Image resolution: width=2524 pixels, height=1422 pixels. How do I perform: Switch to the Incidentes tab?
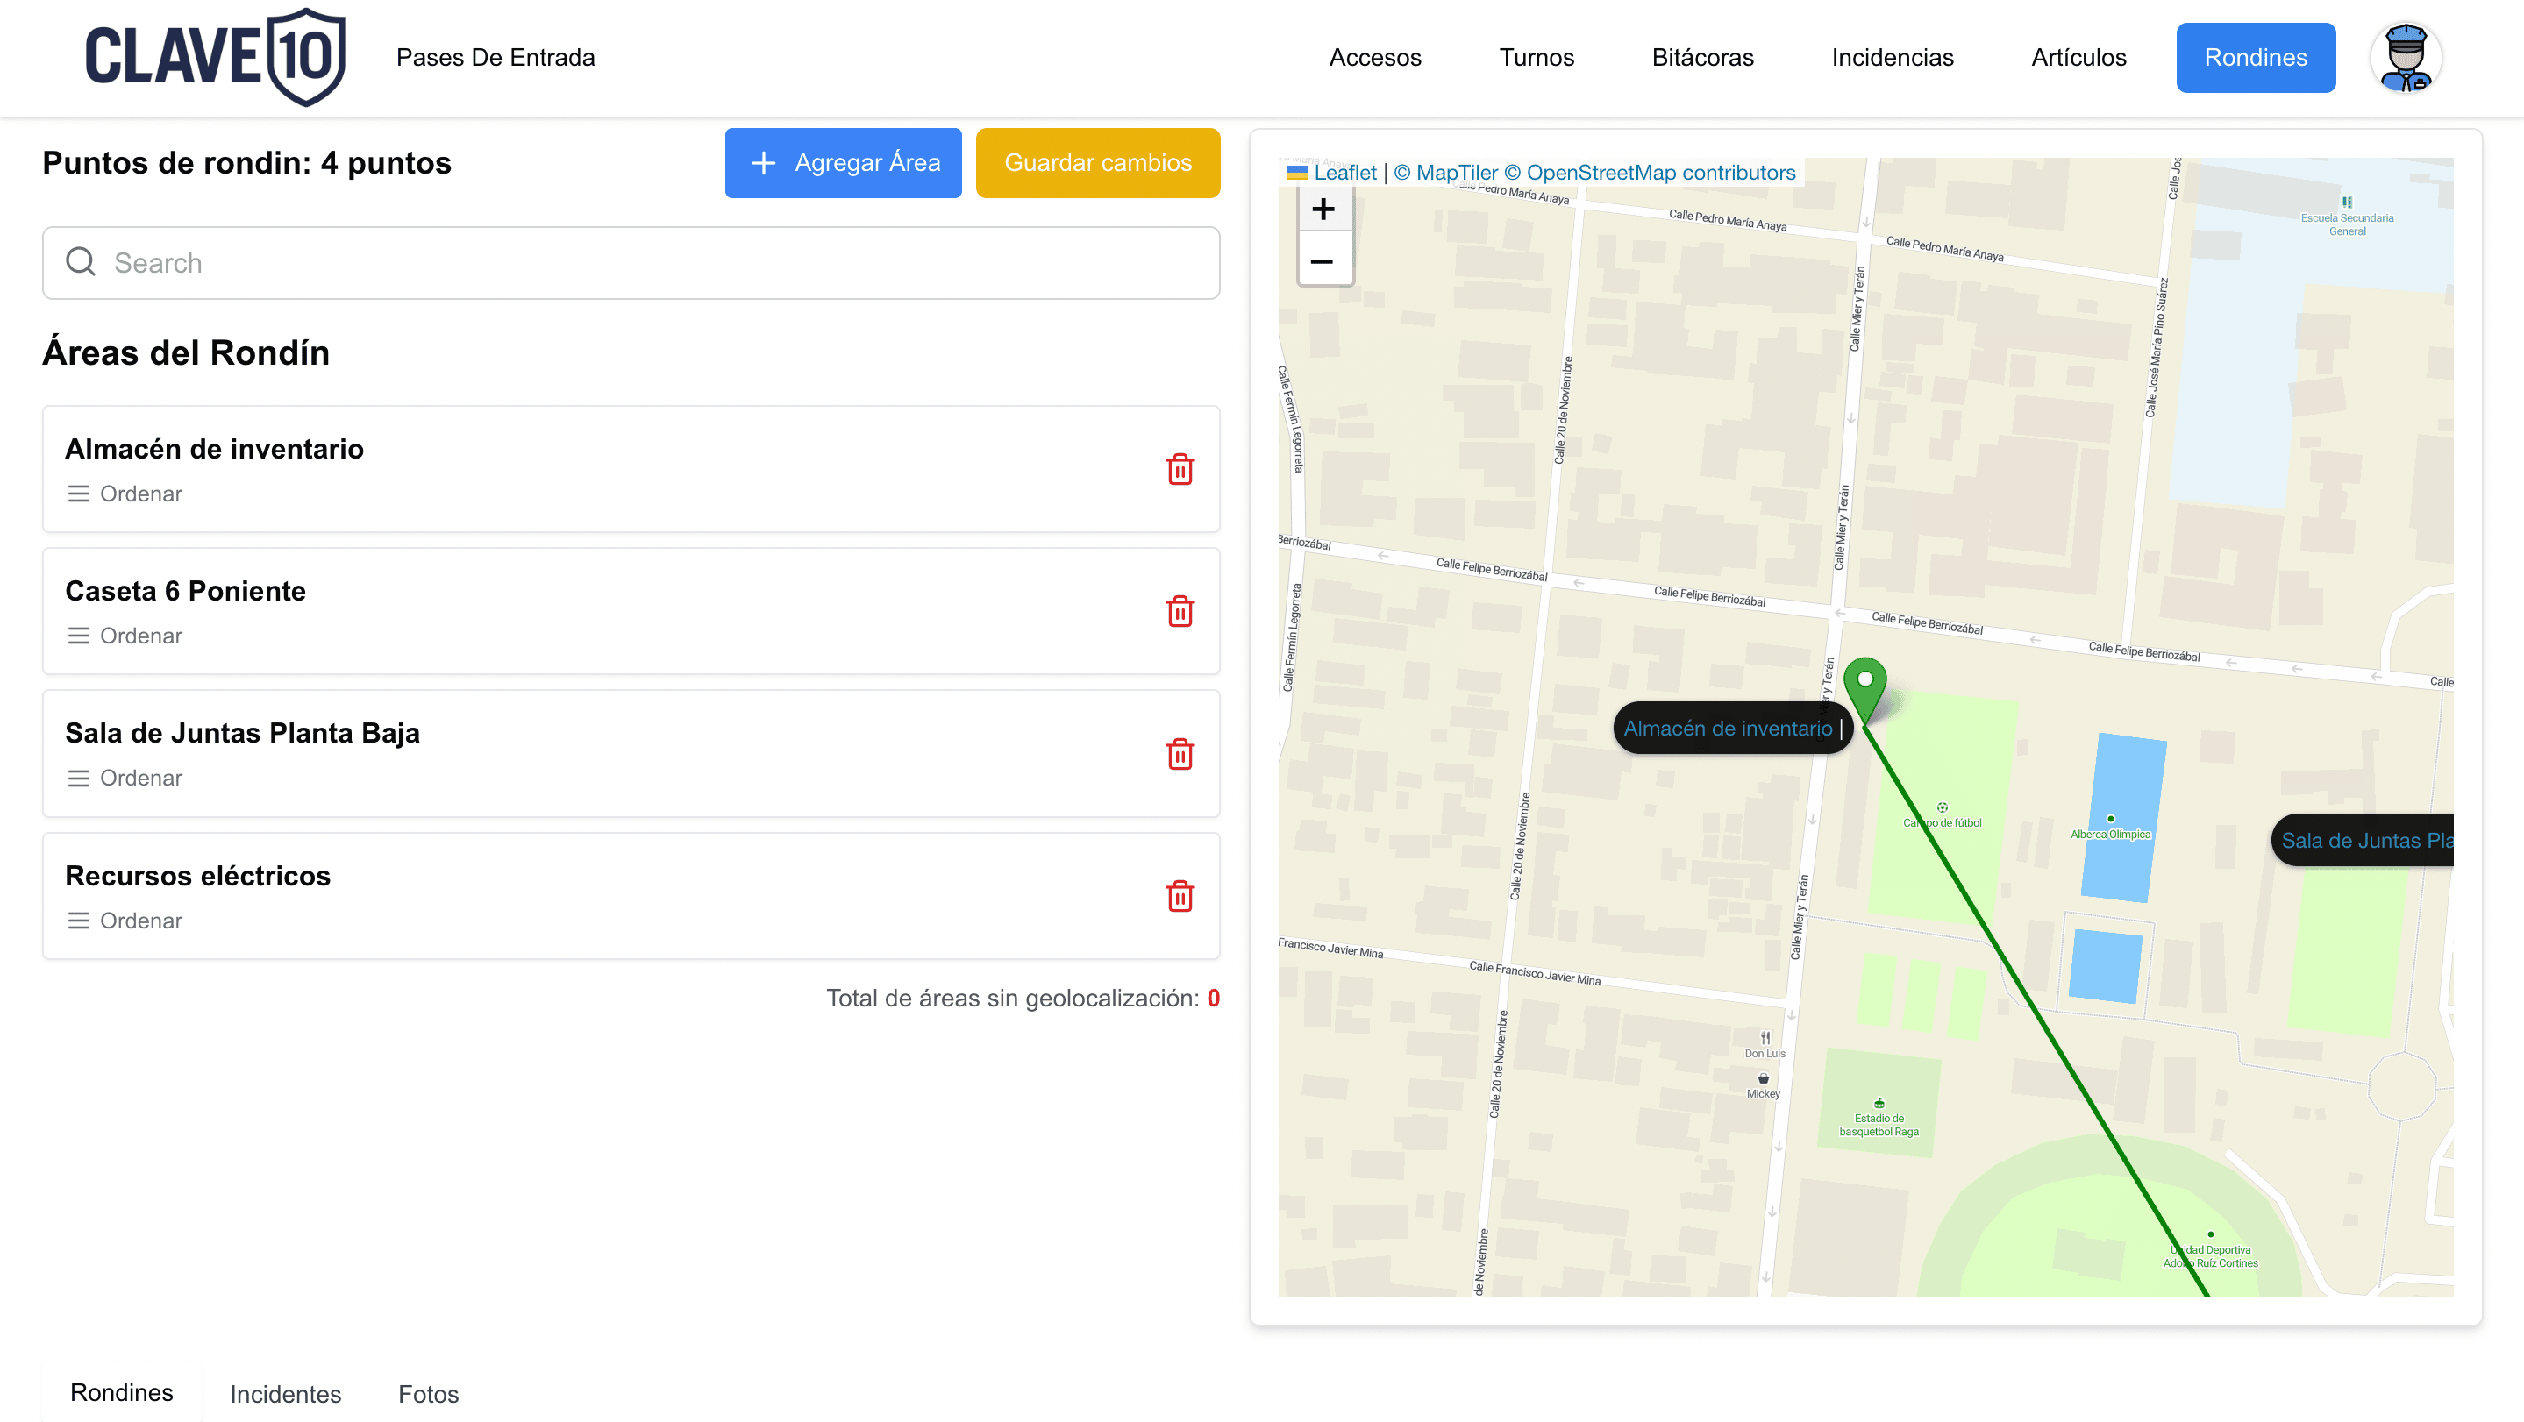pos(285,1394)
